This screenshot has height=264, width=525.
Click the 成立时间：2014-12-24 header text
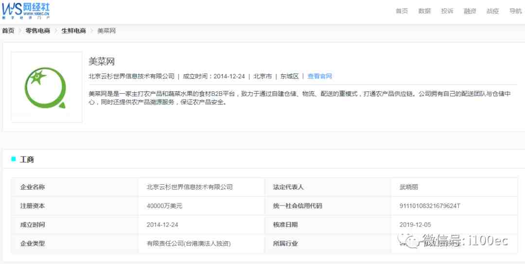click(x=214, y=76)
